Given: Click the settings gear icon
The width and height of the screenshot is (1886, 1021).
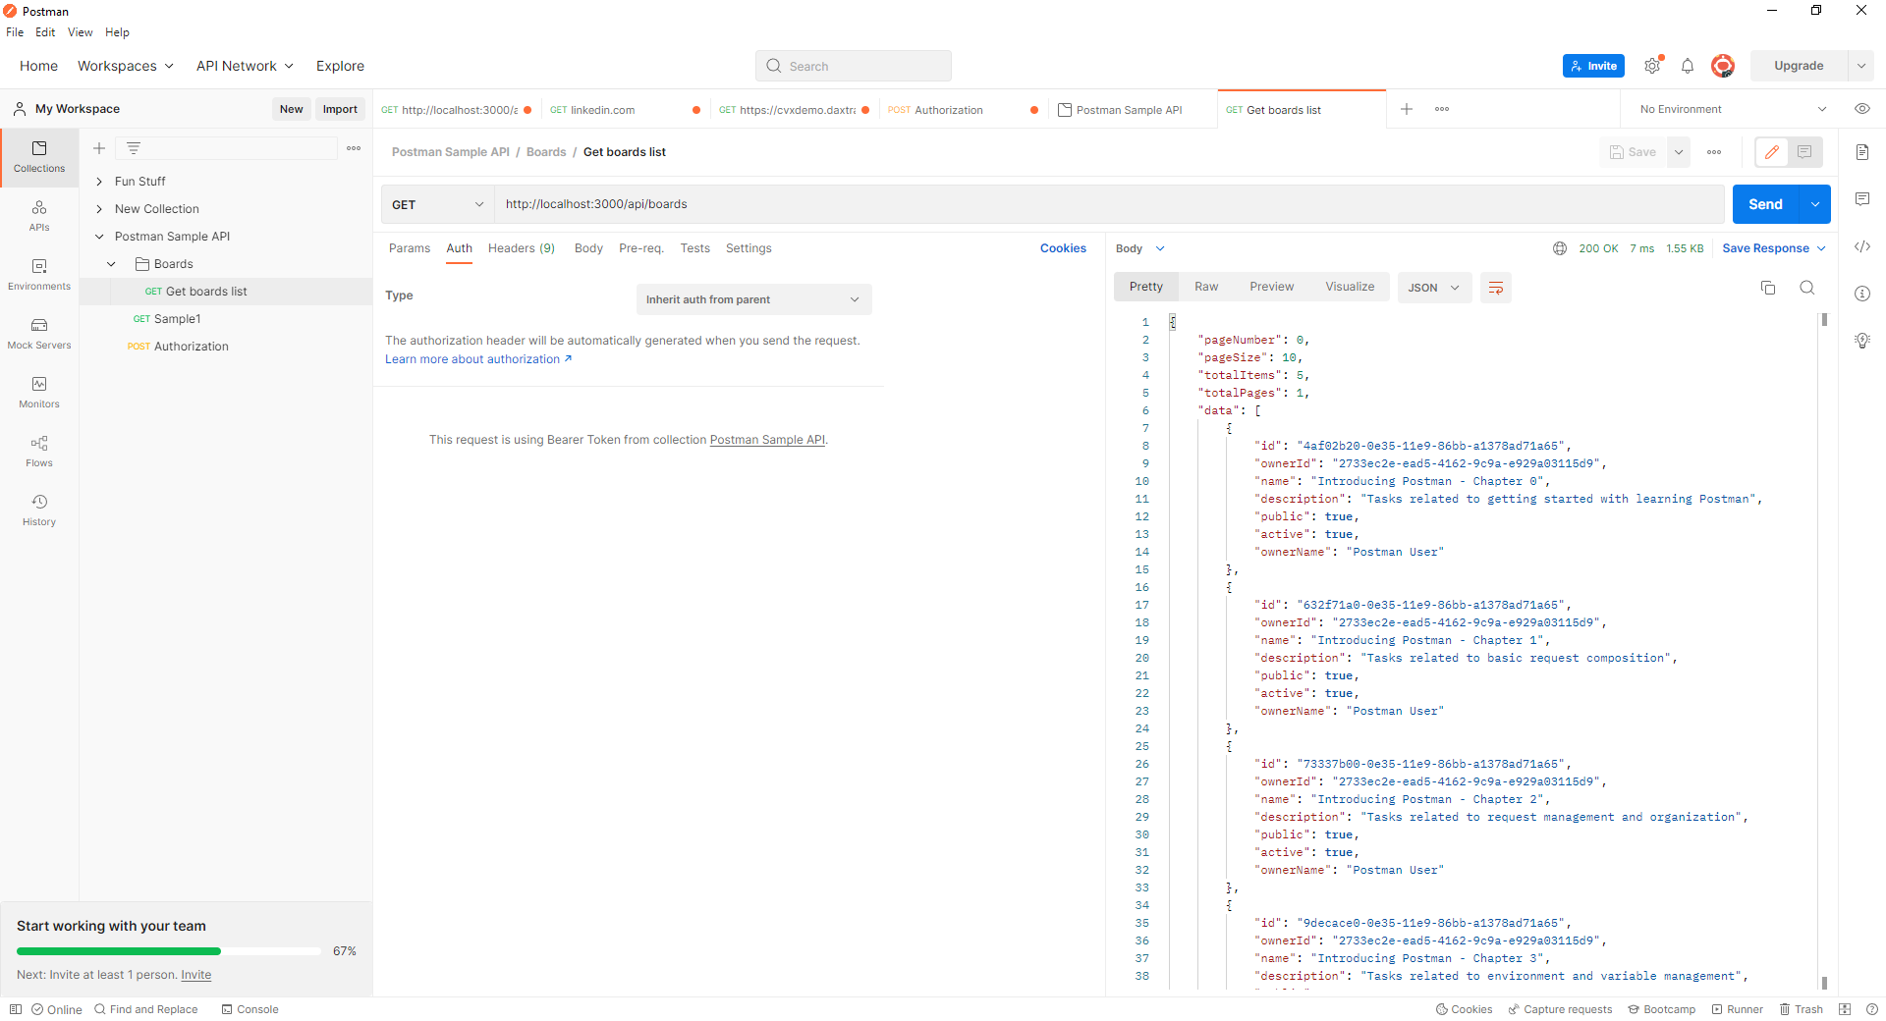Looking at the screenshot, I should click(x=1652, y=66).
